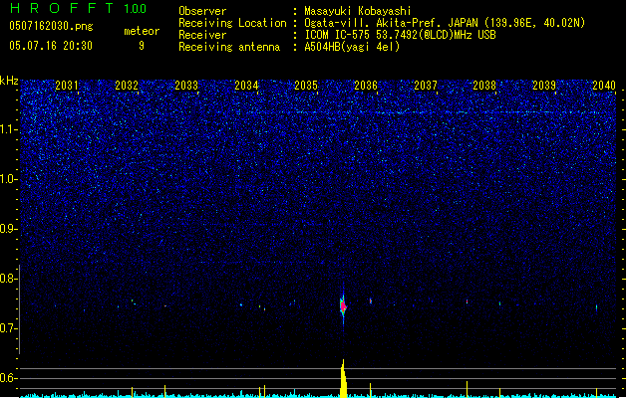Click the HROFFT 1.0.0 title text
Viewport: 627px width, 398px height.
tap(78, 8)
